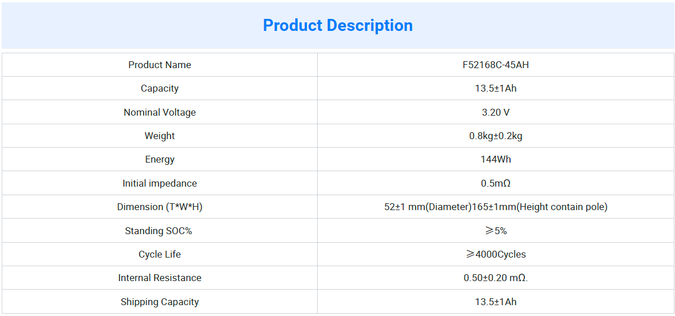
Task: Select the Product Name label cell
Action: click(x=160, y=65)
